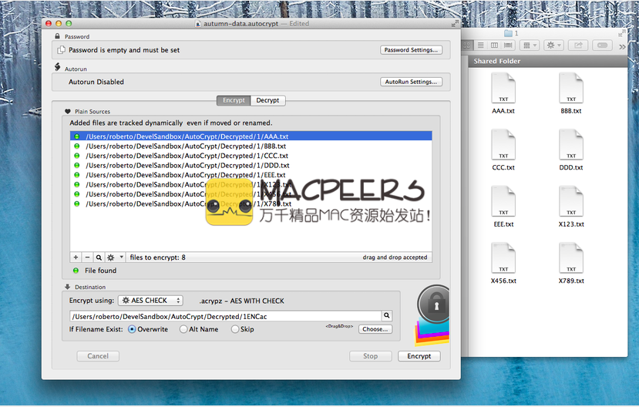The image size is (639, 407).
Task: Click the AutoRun Settings button
Action: [412, 82]
